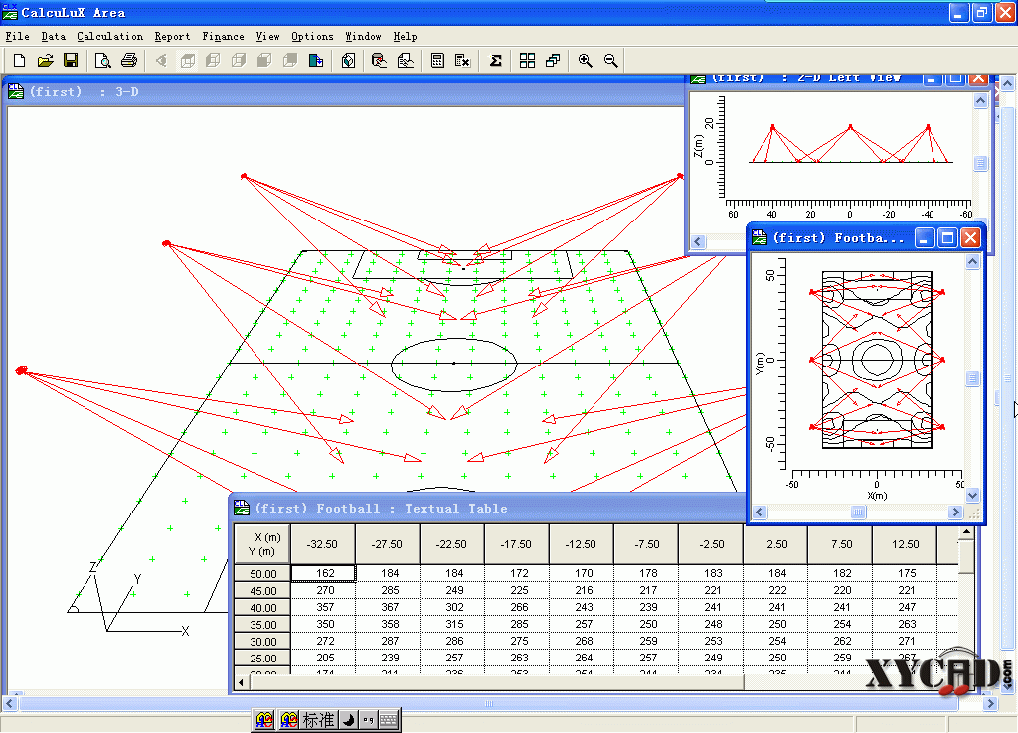The width and height of the screenshot is (1018, 733).
Task: Open the Calculation menu
Action: coord(109,37)
